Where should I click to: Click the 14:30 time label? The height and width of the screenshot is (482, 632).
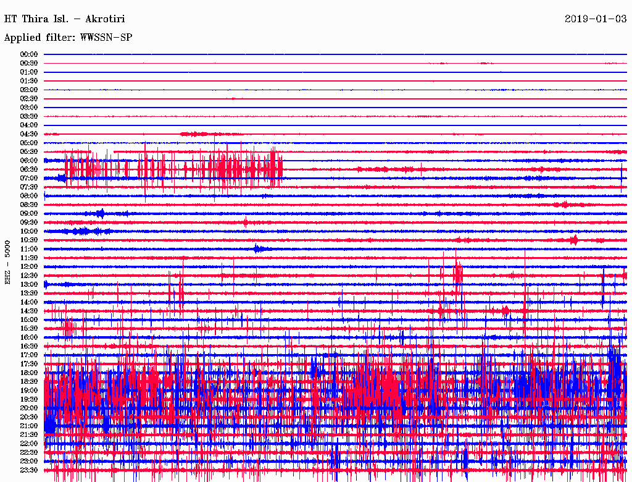coord(29,311)
